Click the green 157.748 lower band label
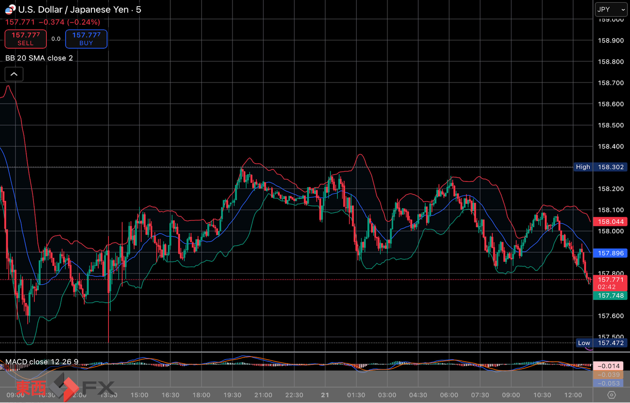The width and height of the screenshot is (630, 403). 611,295
